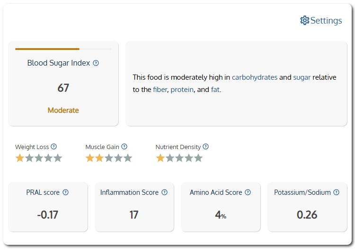The width and height of the screenshot is (355, 250).
Task: Click the Blood Sugar Index progress bar
Action: tap(63, 49)
